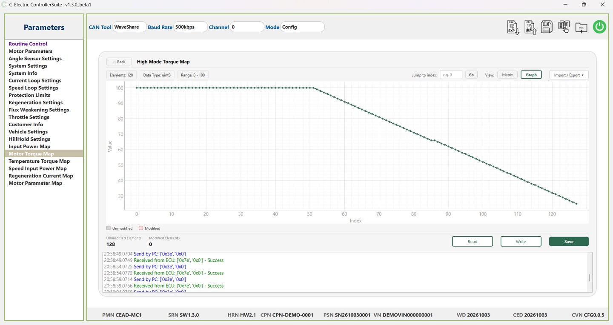The width and height of the screenshot is (613, 325).
Task: Click the Channel input field
Action: pyautogui.click(x=247, y=27)
